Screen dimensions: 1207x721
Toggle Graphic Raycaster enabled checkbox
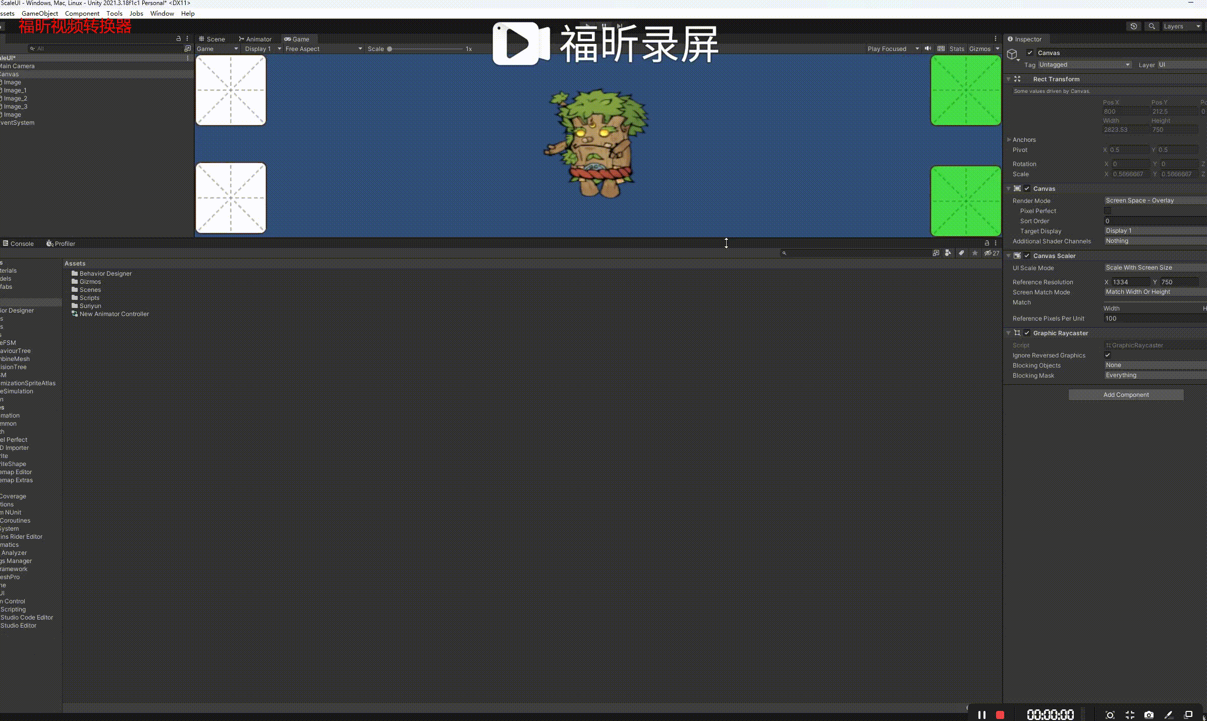[x=1027, y=333]
